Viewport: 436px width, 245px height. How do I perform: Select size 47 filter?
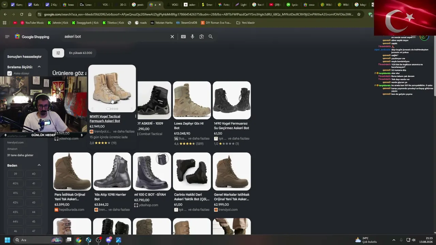click(x=33, y=231)
